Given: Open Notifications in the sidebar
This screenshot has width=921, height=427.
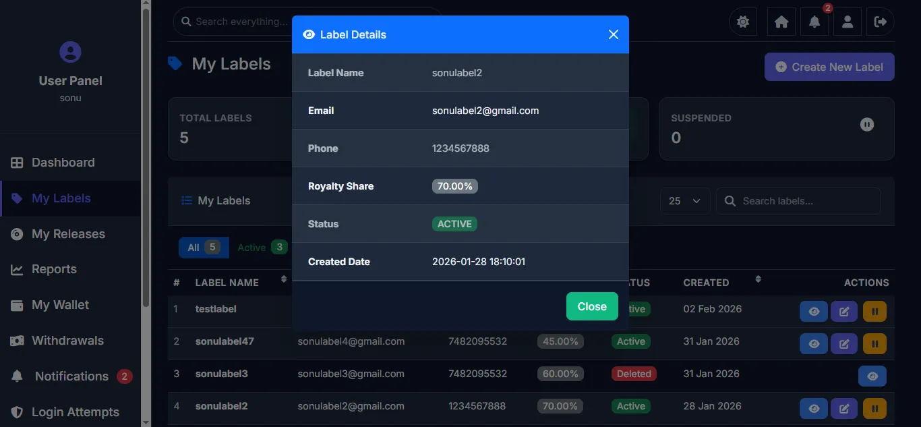Looking at the screenshot, I should pyautogui.click(x=70, y=376).
